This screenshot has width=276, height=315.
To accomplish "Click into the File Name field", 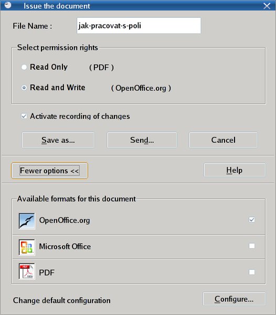I will [x=139, y=26].
